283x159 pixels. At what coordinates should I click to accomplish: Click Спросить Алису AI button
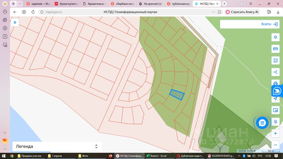click(x=242, y=12)
